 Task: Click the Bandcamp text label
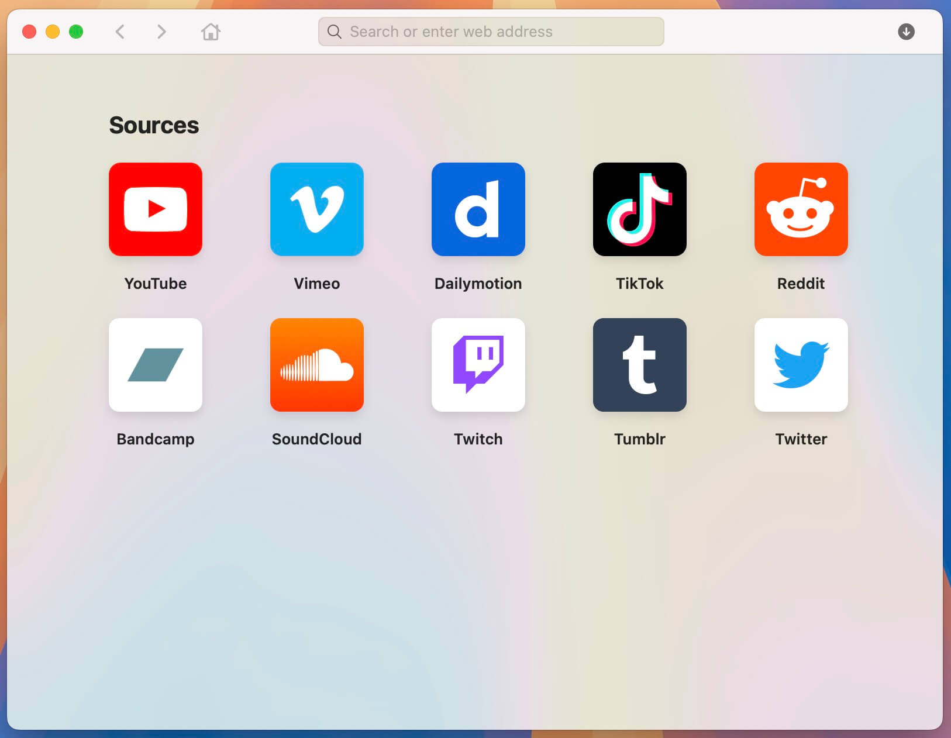156,439
